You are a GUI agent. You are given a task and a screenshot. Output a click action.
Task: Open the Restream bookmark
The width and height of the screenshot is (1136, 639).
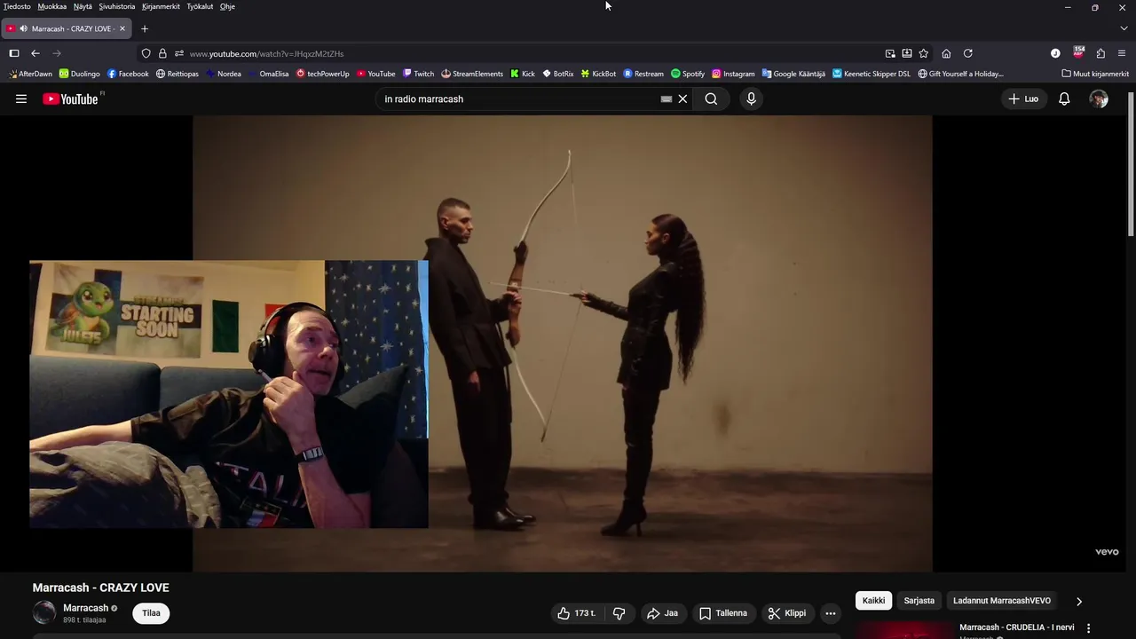tap(643, 74)
